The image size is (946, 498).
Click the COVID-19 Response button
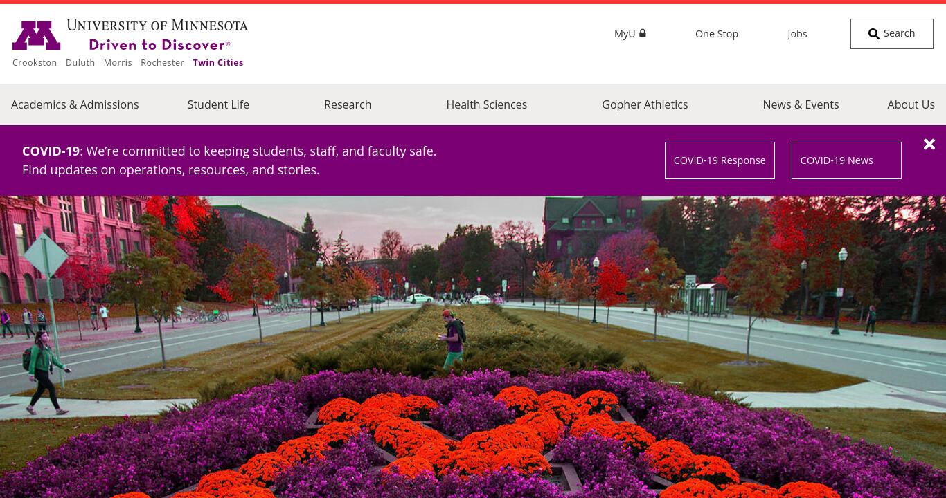(720, 160)
